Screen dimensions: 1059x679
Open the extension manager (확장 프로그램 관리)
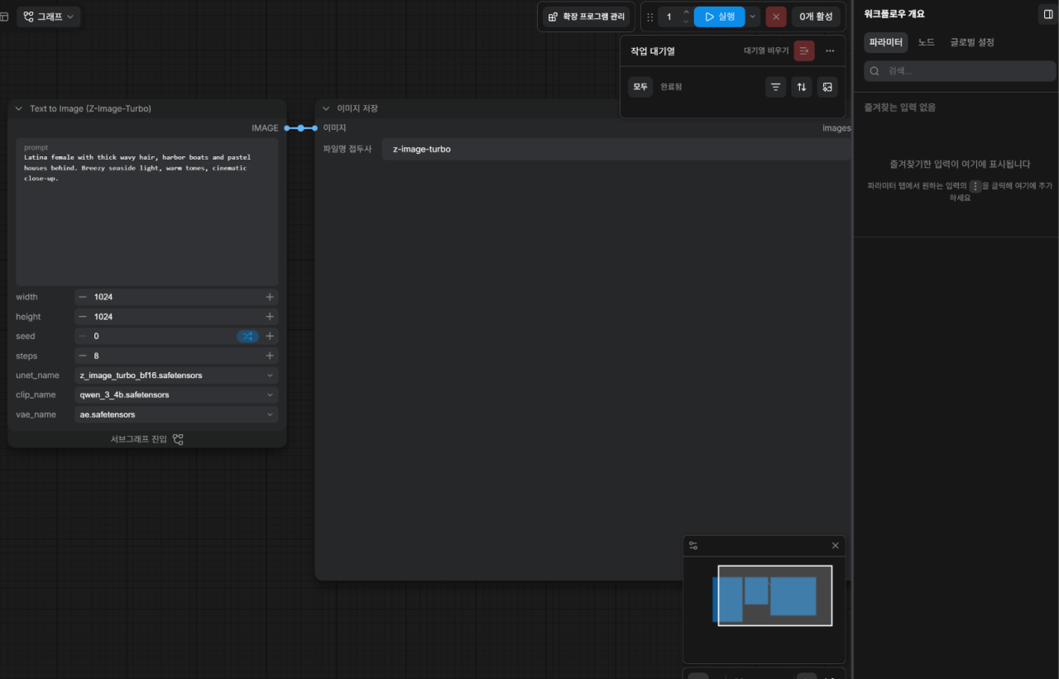[587, 17]
